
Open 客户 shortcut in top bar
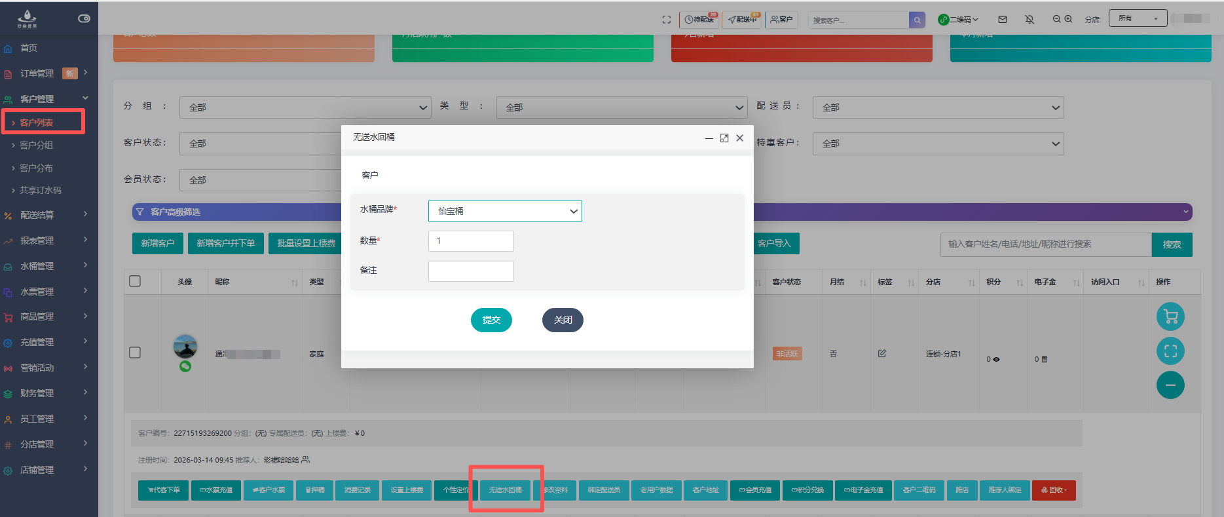coord(781,20)
